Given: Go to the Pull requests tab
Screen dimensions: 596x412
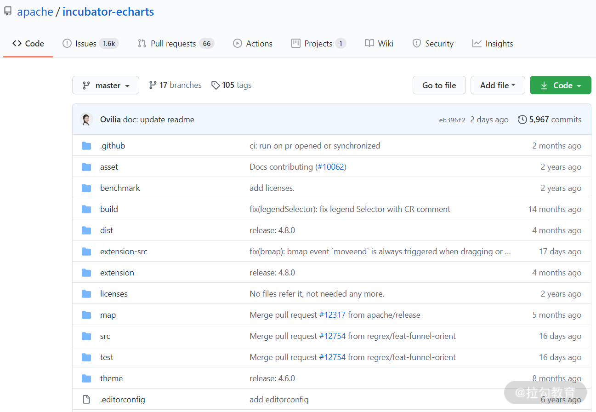Looking at the screenshot, I should (x=176, y=44).
